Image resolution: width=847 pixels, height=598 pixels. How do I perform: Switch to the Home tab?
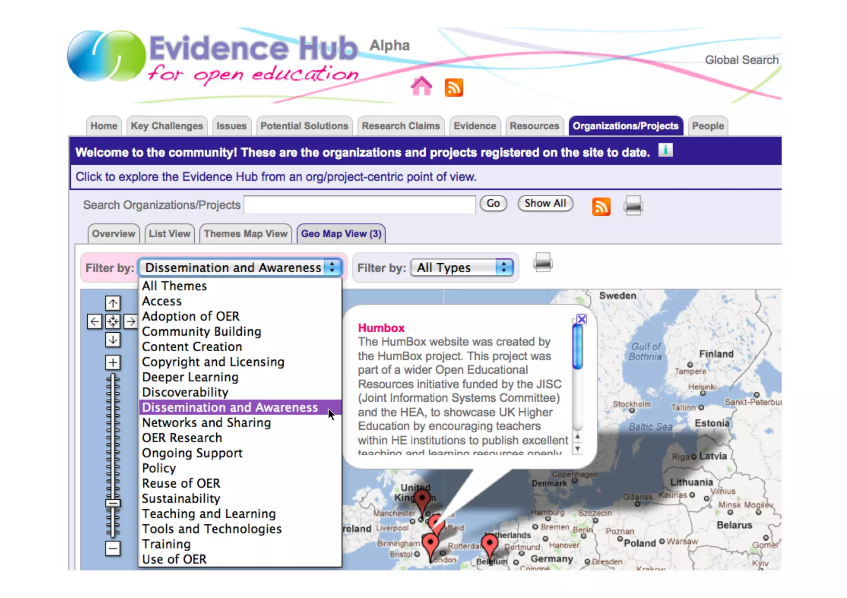pos(104,126)
